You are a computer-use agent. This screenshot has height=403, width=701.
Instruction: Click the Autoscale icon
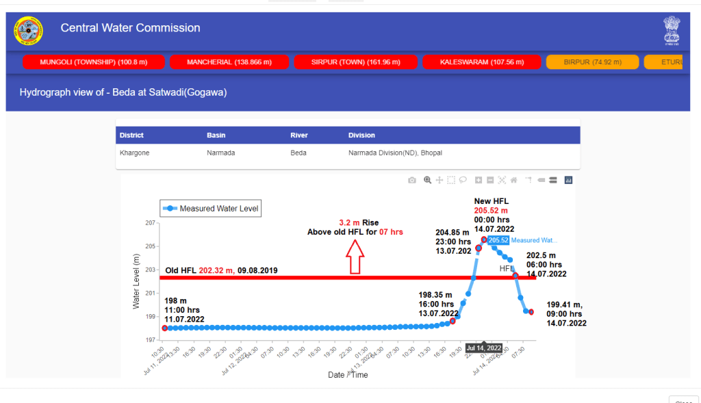click(502, 180)
